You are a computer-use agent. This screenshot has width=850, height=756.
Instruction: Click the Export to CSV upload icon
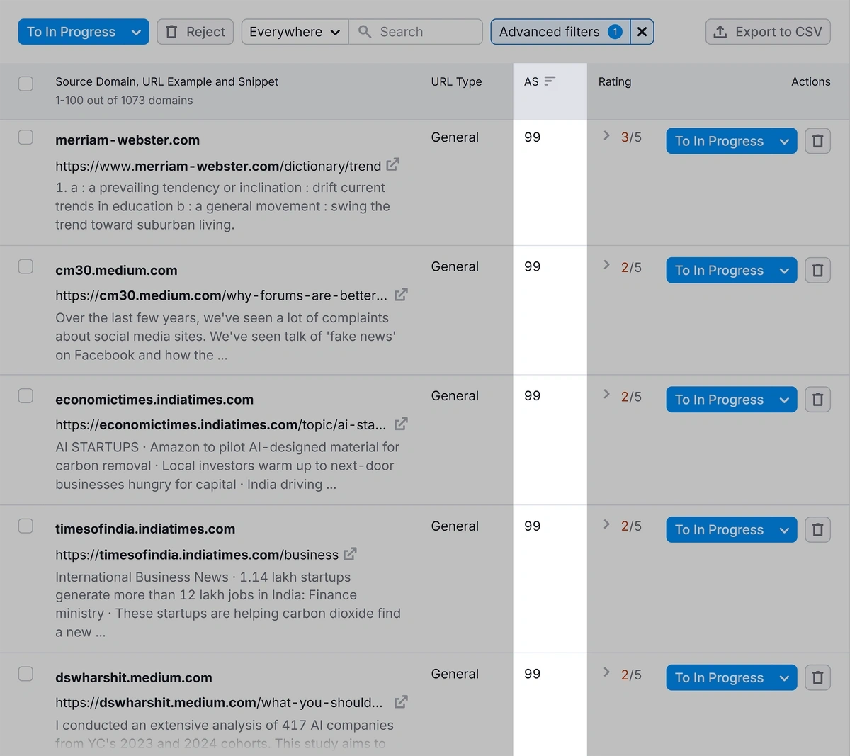coord(720,32)
